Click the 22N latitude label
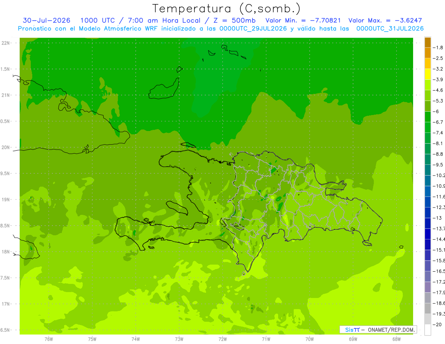This screenshot has height=344, width=445. [x=6, y=43]
